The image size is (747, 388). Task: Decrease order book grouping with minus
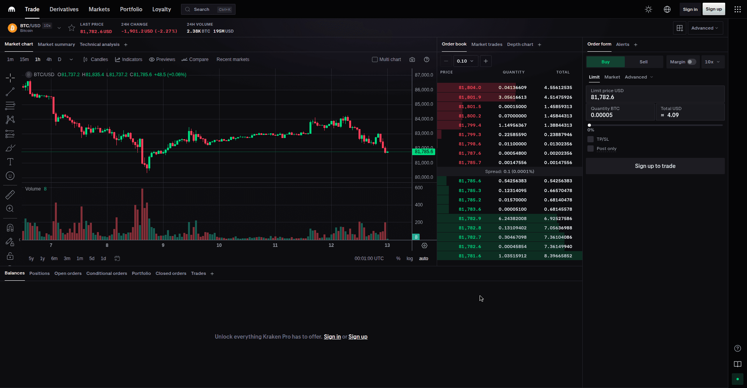pyautogui.click(x=446, y=61)
